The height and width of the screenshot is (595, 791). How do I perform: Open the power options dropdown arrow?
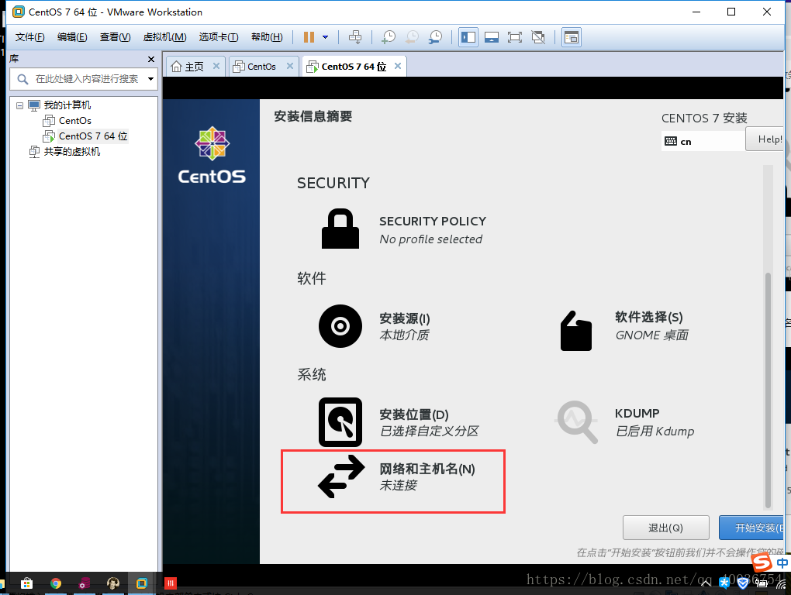tap(326, 37)
